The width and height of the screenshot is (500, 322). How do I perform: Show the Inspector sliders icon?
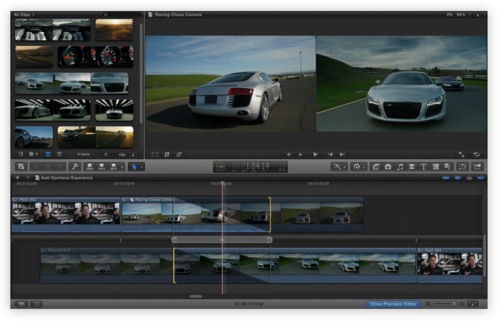click(462, 167)
